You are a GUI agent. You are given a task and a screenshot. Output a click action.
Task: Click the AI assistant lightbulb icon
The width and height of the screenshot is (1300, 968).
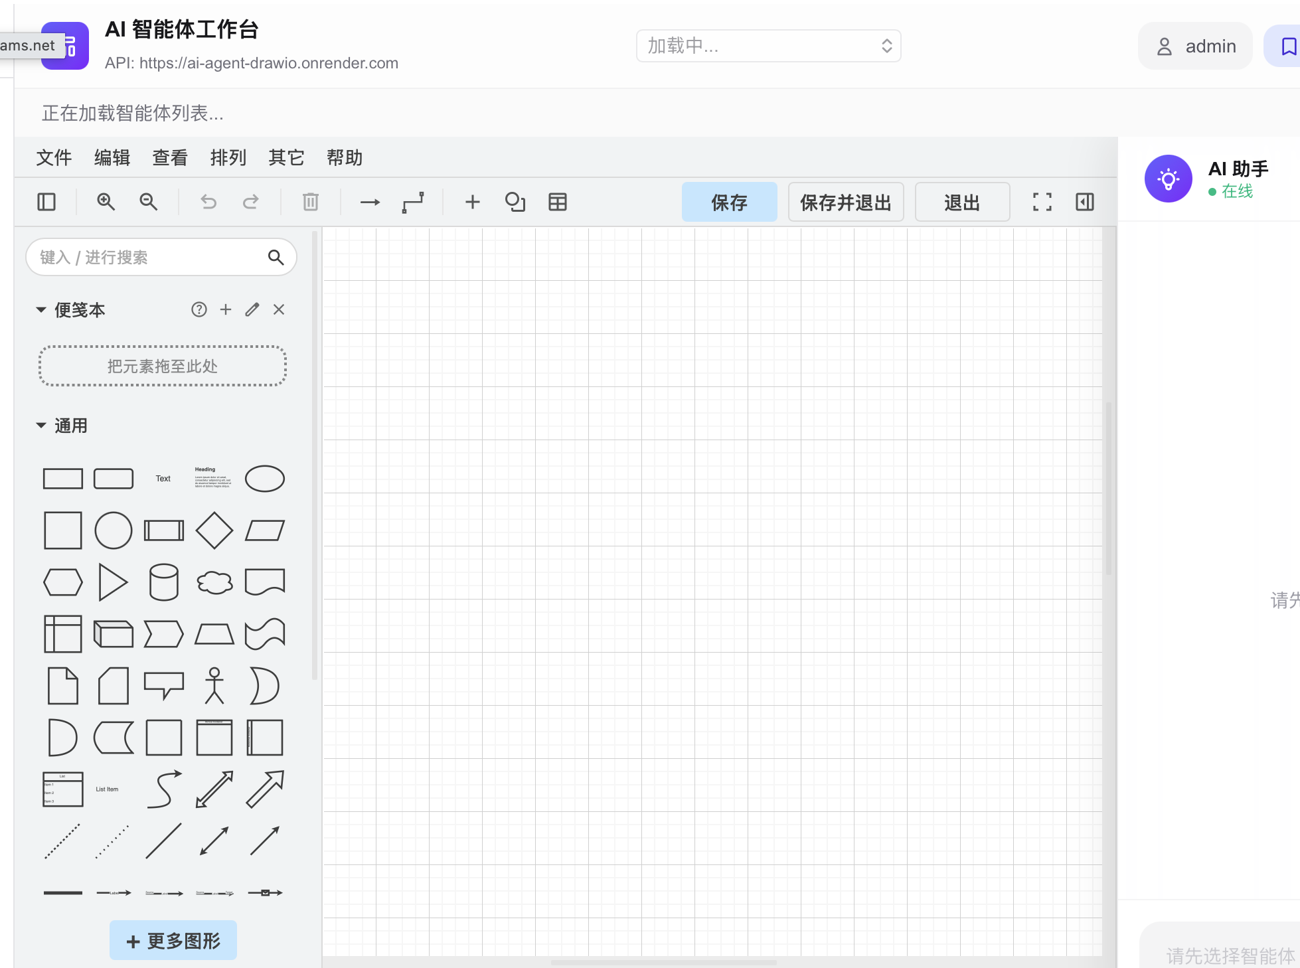tap(1169, 179)
